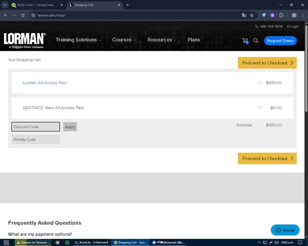Show hidden system tray icons
This screenshot has width=308, height=246.
[259, 243]
